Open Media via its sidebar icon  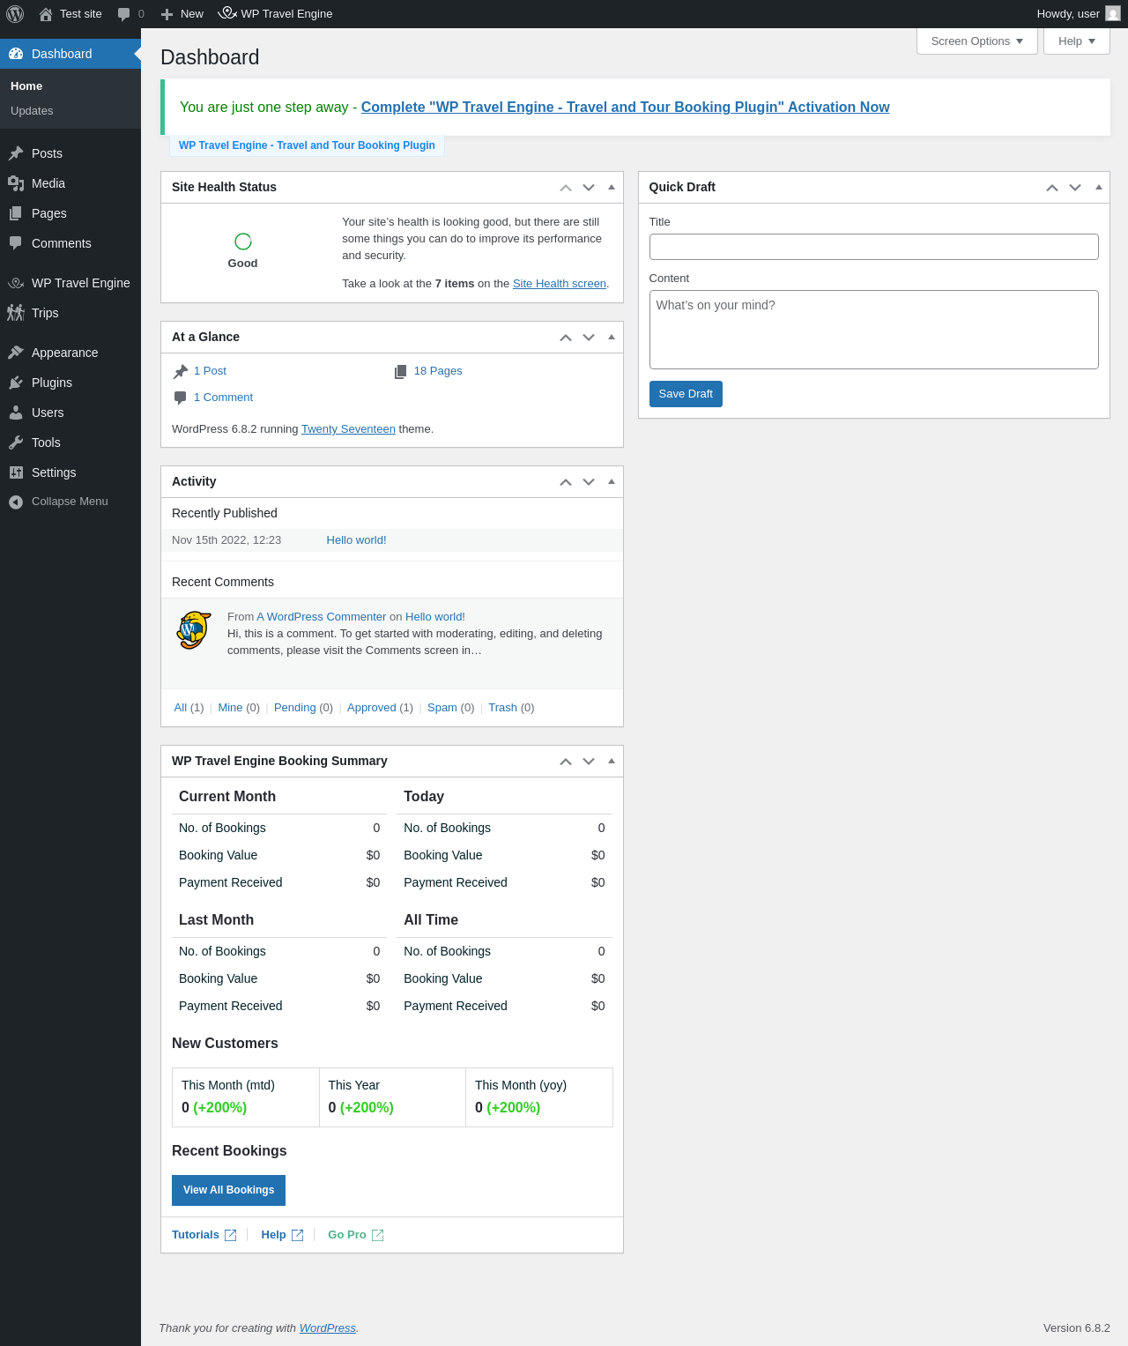16,183
